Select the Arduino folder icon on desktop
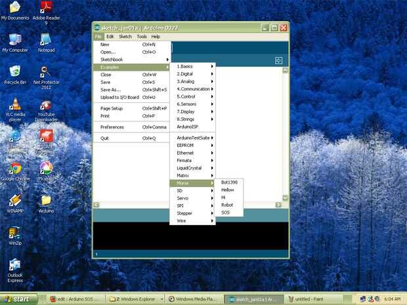The image size is (407, 305). pyautogui.click(x=46, y=204)
